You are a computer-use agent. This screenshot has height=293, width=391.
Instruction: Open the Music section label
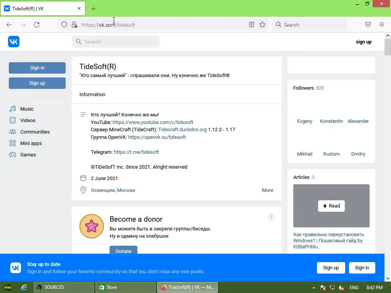point(27,109)
